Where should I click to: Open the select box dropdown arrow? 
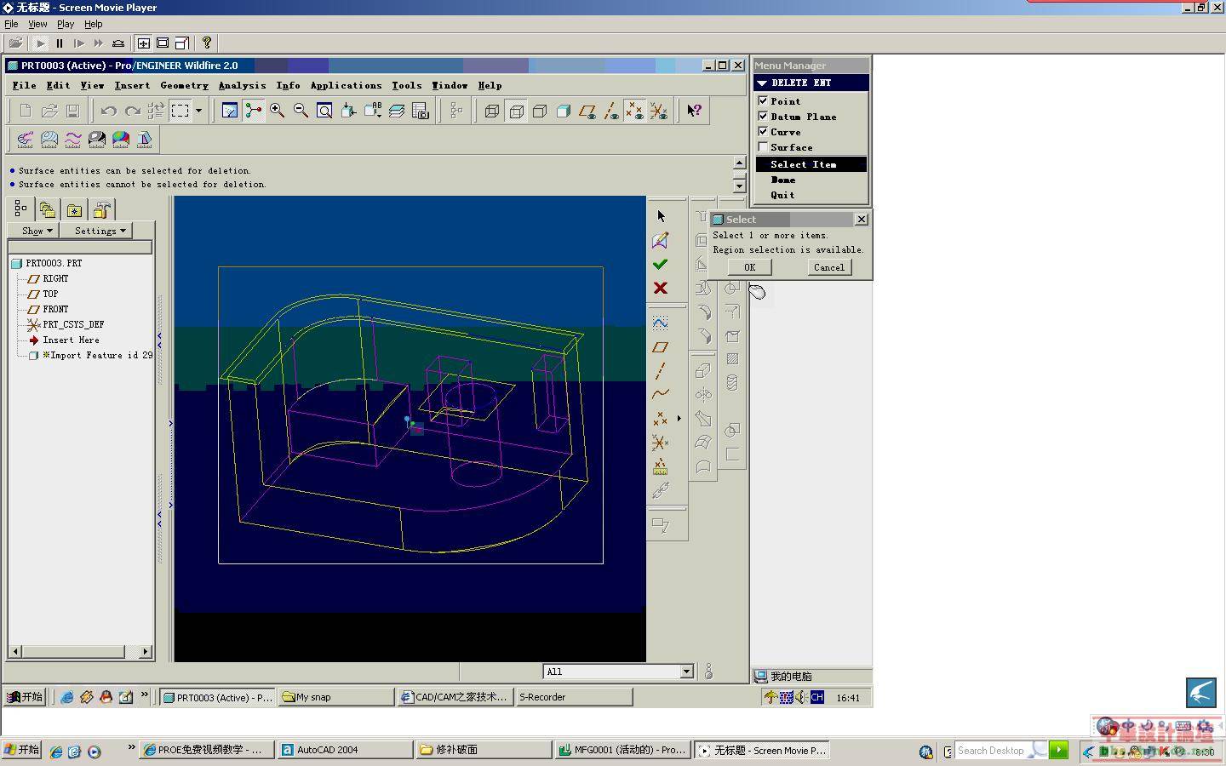(199, 111)
